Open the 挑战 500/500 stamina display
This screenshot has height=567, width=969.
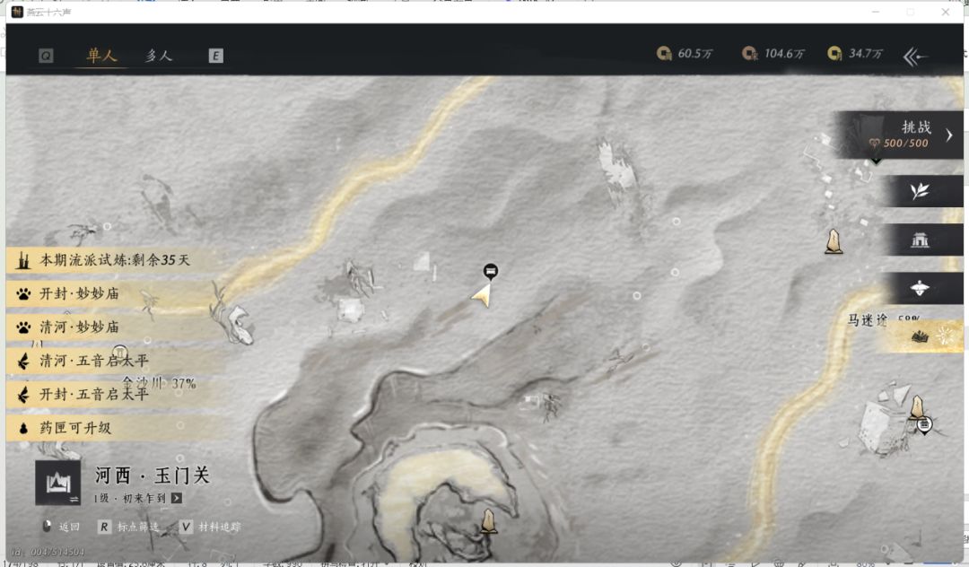pos(899,143)
